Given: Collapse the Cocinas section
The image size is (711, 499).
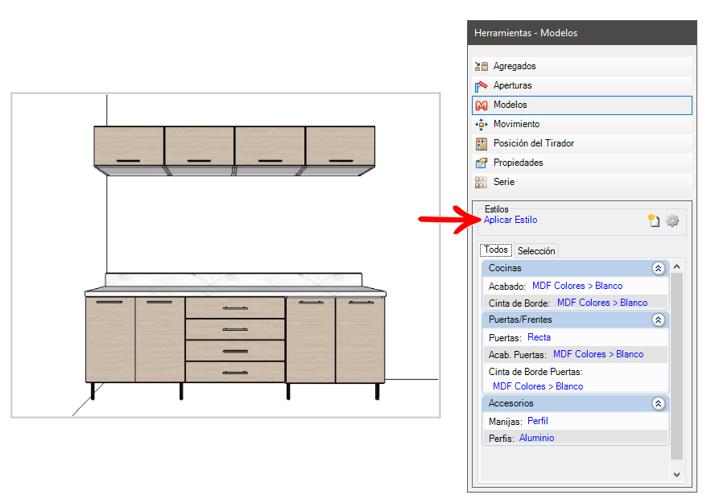Looking at the screenshot, I should (659, 268).
